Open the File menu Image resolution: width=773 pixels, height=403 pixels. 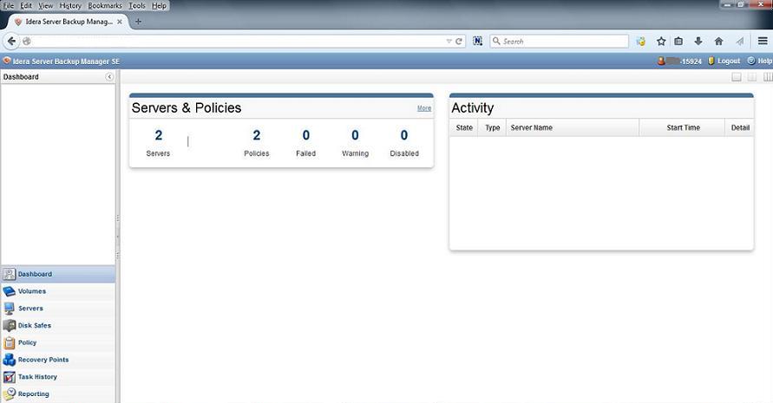[x=9, y=6]
